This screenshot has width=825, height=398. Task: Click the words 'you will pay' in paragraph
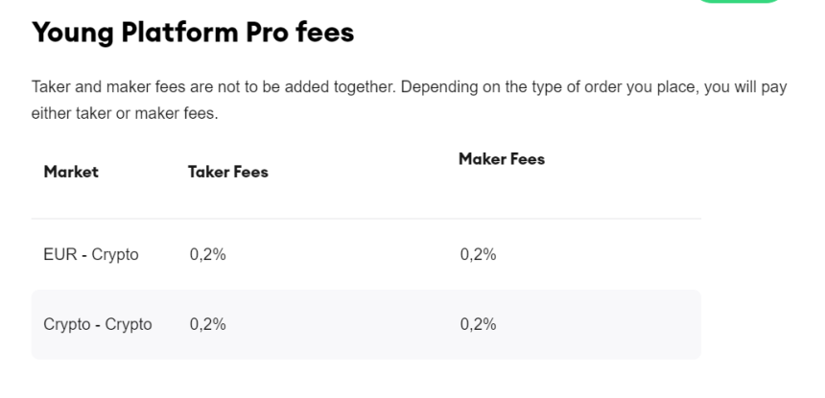coord(746,88)
